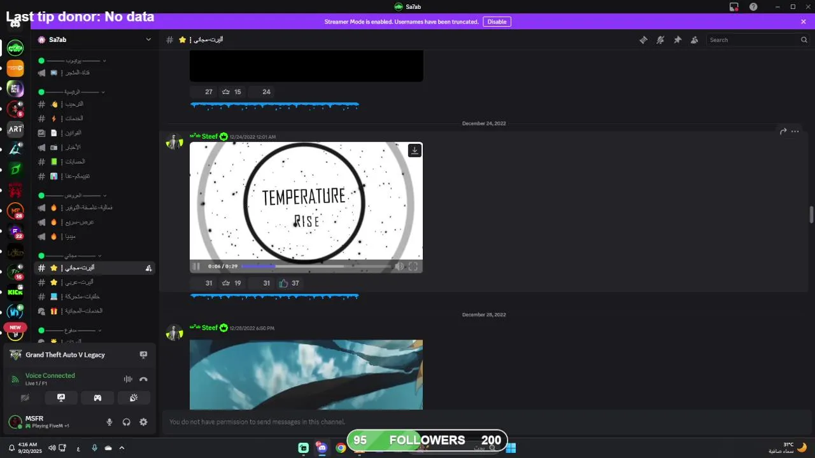Open the ميديا announcement channel

tap(95, 236)
